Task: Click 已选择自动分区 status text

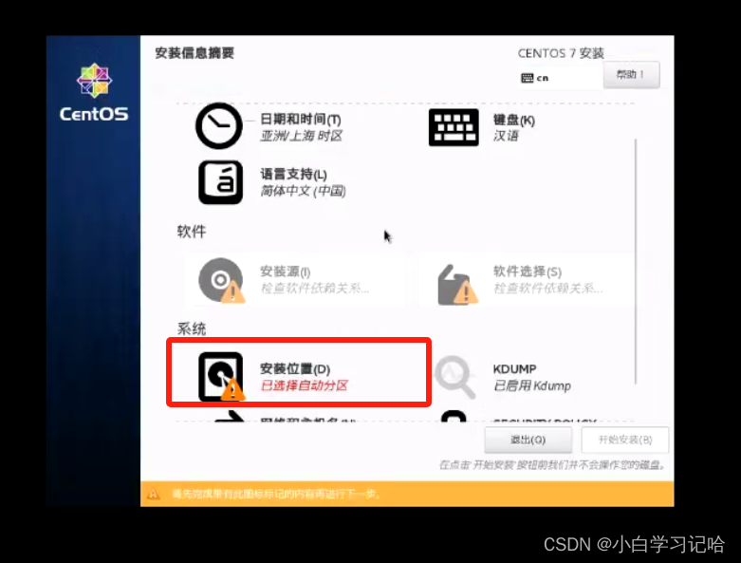Action: (x=305, y=385)
